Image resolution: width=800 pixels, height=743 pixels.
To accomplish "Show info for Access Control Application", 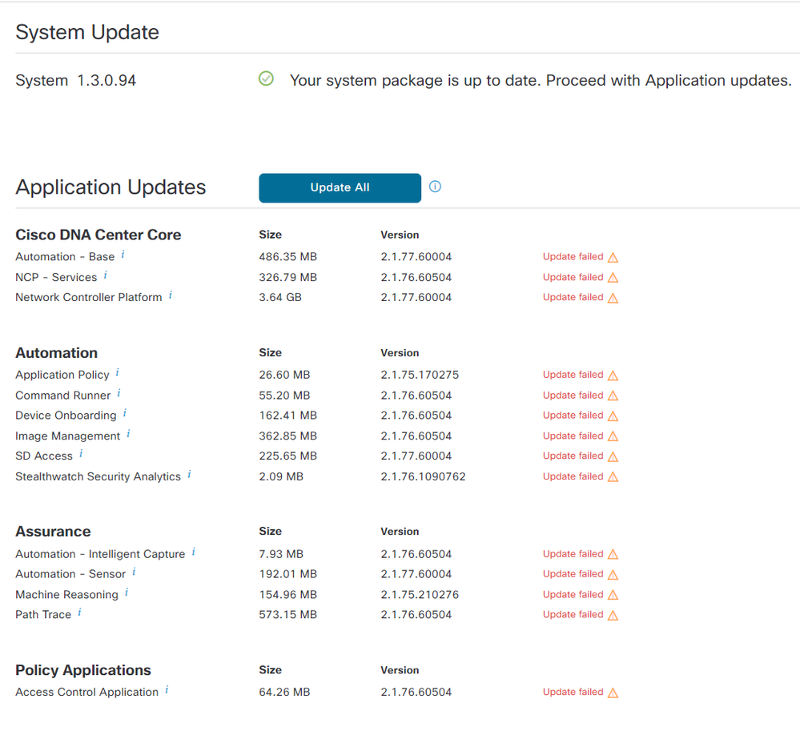I will point(167,690).
